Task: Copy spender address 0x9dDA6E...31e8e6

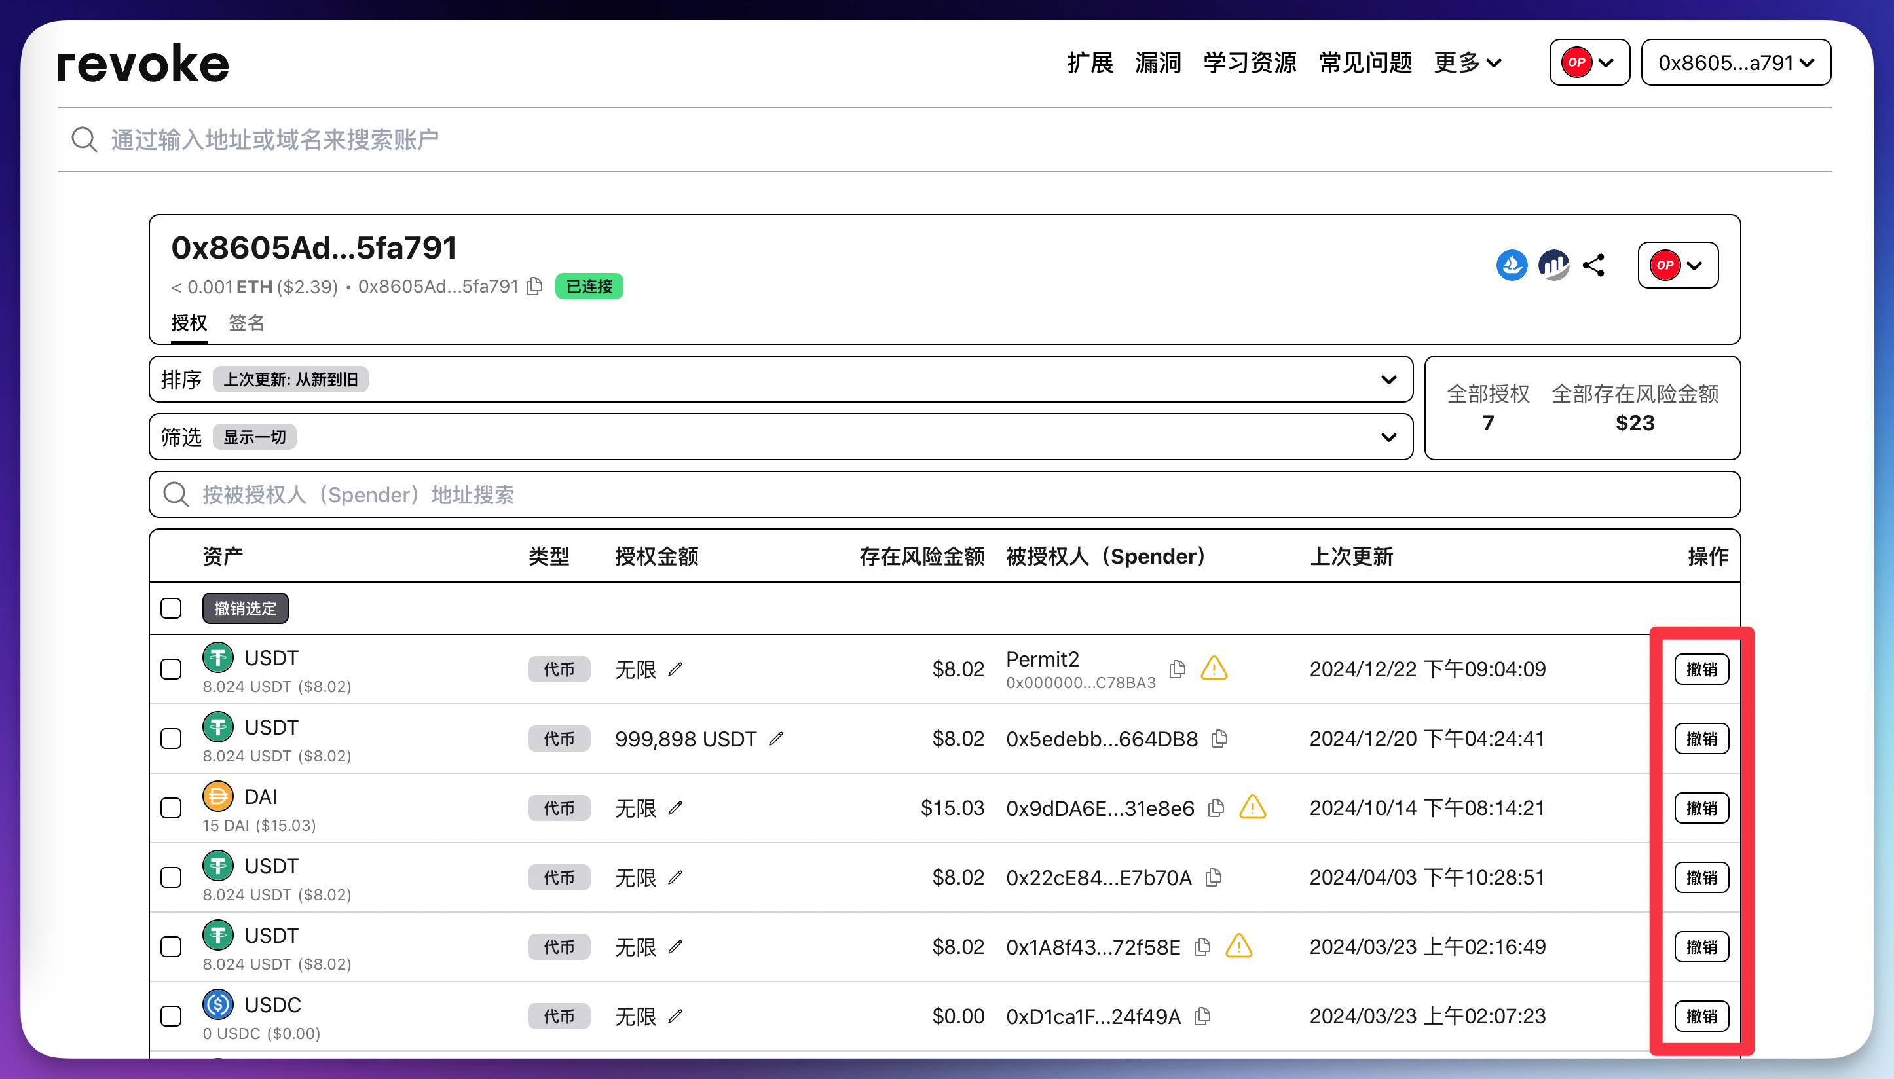Action: [1216, 808]
